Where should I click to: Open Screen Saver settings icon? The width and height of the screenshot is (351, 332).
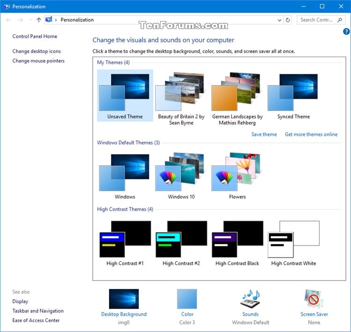[x=314, y=298]
